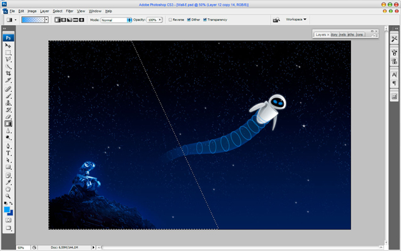Viewport: 401px width, 251px height.
Task: Swap foreground and background colors
Action: point(11,203)
